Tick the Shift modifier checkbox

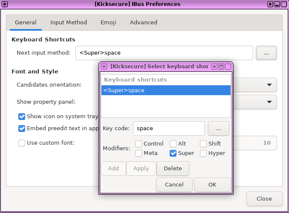[x=203, y=144]
